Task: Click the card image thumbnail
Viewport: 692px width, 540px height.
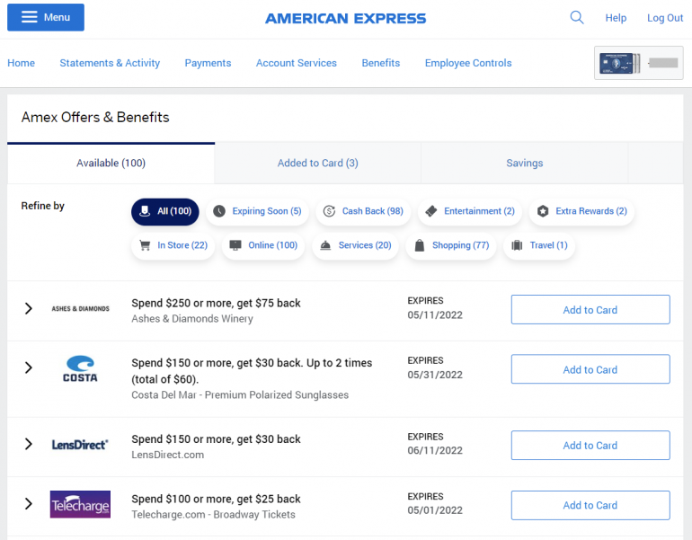Action: (638, 63)
